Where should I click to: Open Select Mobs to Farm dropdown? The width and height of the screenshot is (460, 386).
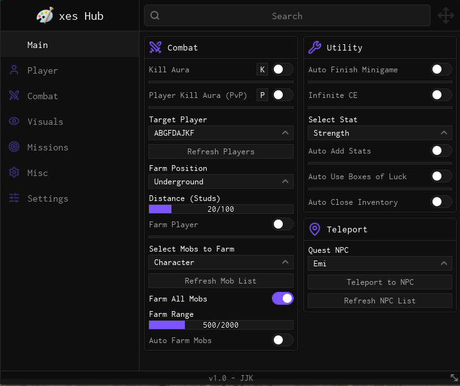click(221, 262)
